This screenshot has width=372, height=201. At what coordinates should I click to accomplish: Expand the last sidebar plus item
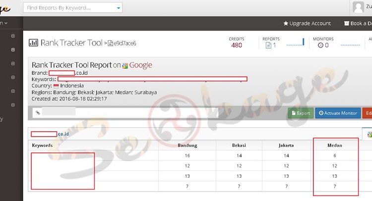[x=13, y=105]
